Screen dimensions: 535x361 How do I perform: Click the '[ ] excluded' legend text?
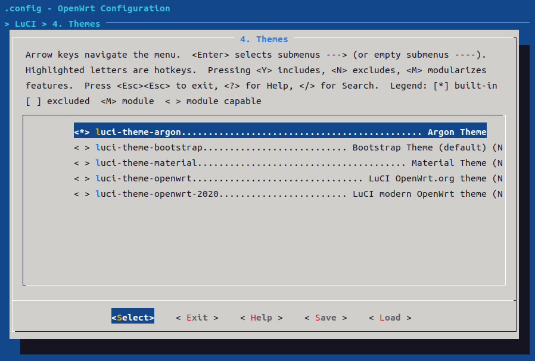(58, 101)
